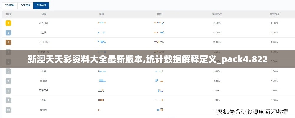295x118 pixels.
Task: Switch to the TOP商品 tab
Action: (10, 6)
